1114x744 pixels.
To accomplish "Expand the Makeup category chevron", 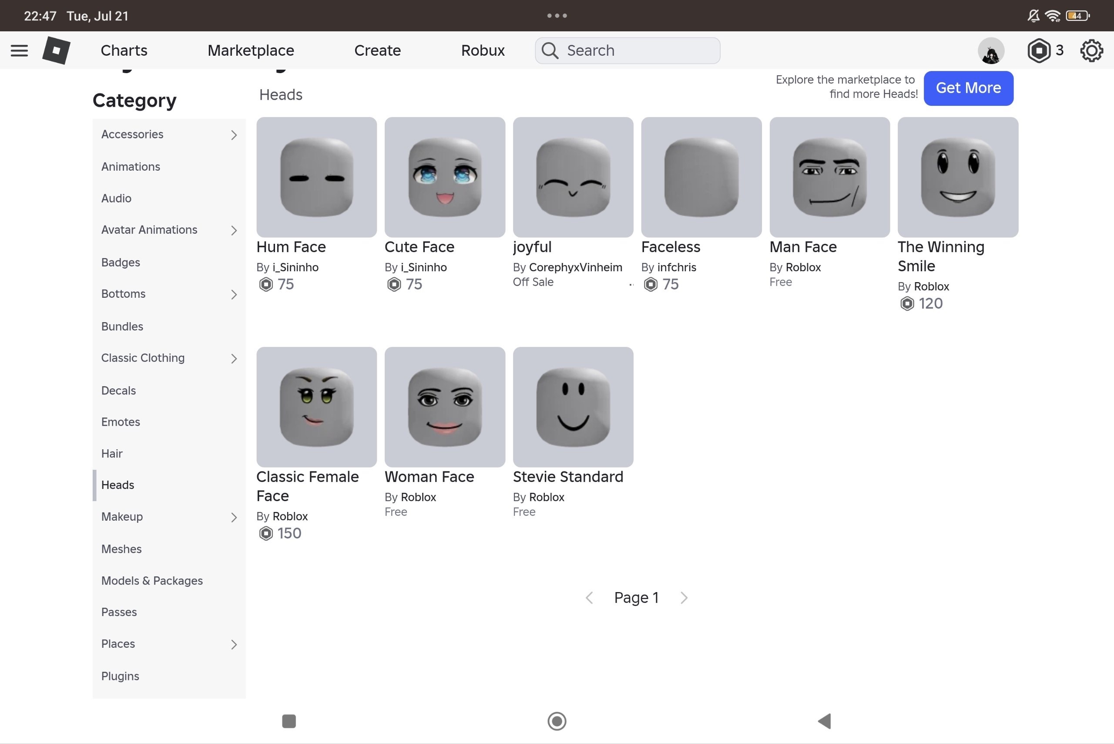I will tap(234, 517).
